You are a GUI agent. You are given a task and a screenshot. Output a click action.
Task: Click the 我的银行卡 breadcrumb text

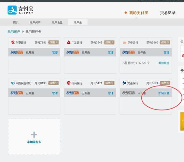click(x=33, y=32)
